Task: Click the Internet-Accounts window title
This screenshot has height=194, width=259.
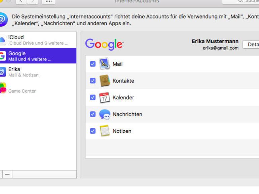Action: (137, 1)
